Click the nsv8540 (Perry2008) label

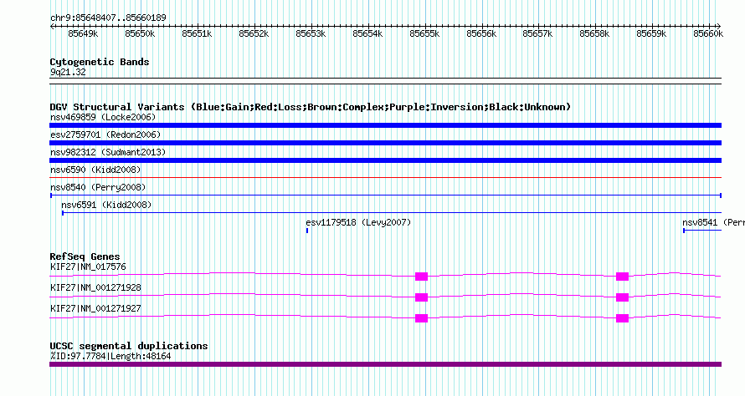[98, 187]
